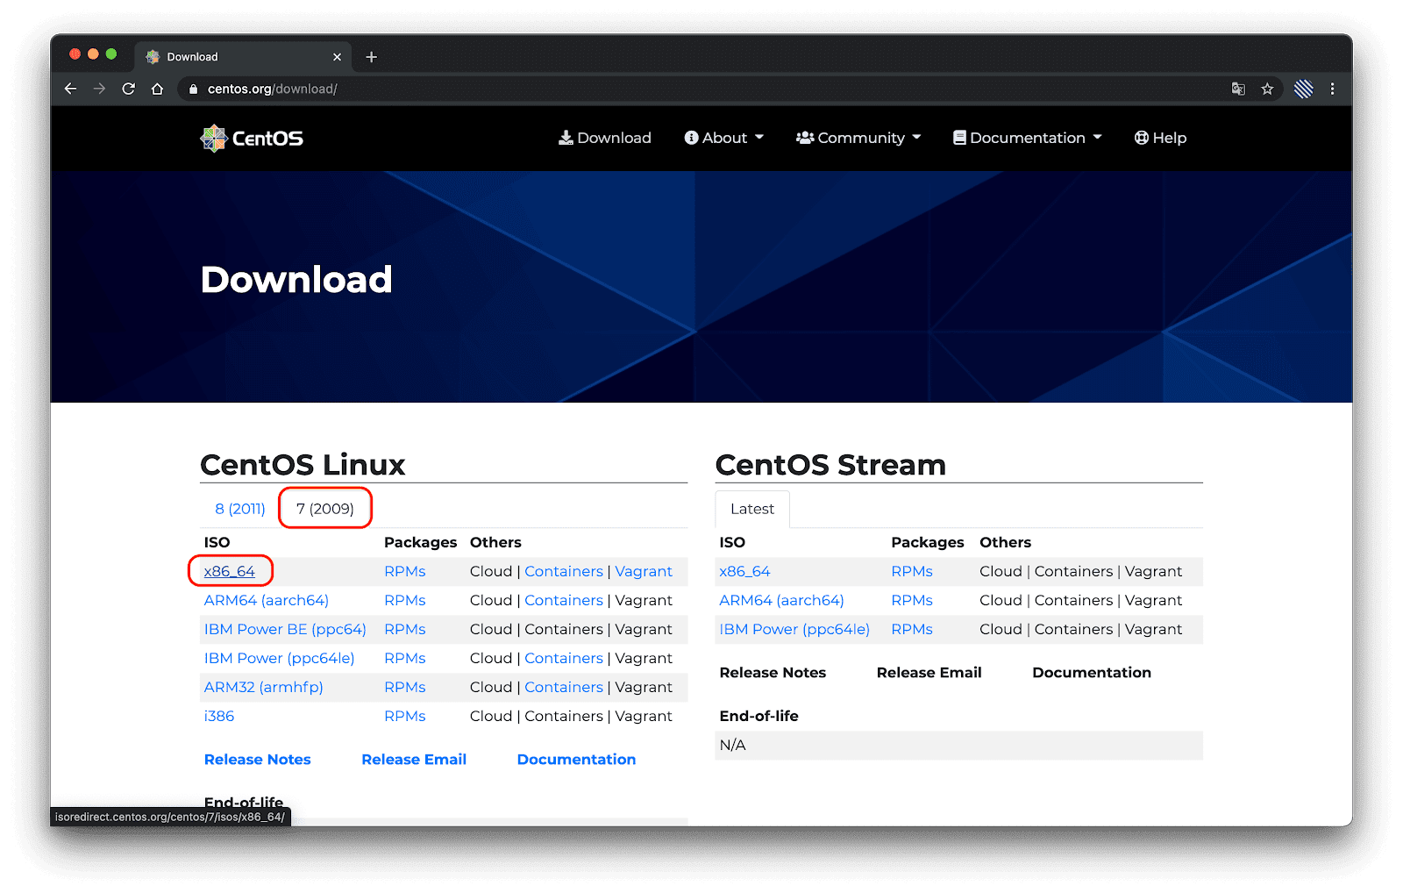Viewport: 1403px width, 893px height.
Task: Open RPMs in the IBM Power BE row
Action: click(x=405, y=629)
